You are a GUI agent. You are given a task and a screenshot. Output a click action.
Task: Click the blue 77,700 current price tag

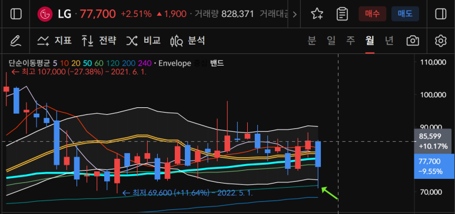tap(434, 167)
